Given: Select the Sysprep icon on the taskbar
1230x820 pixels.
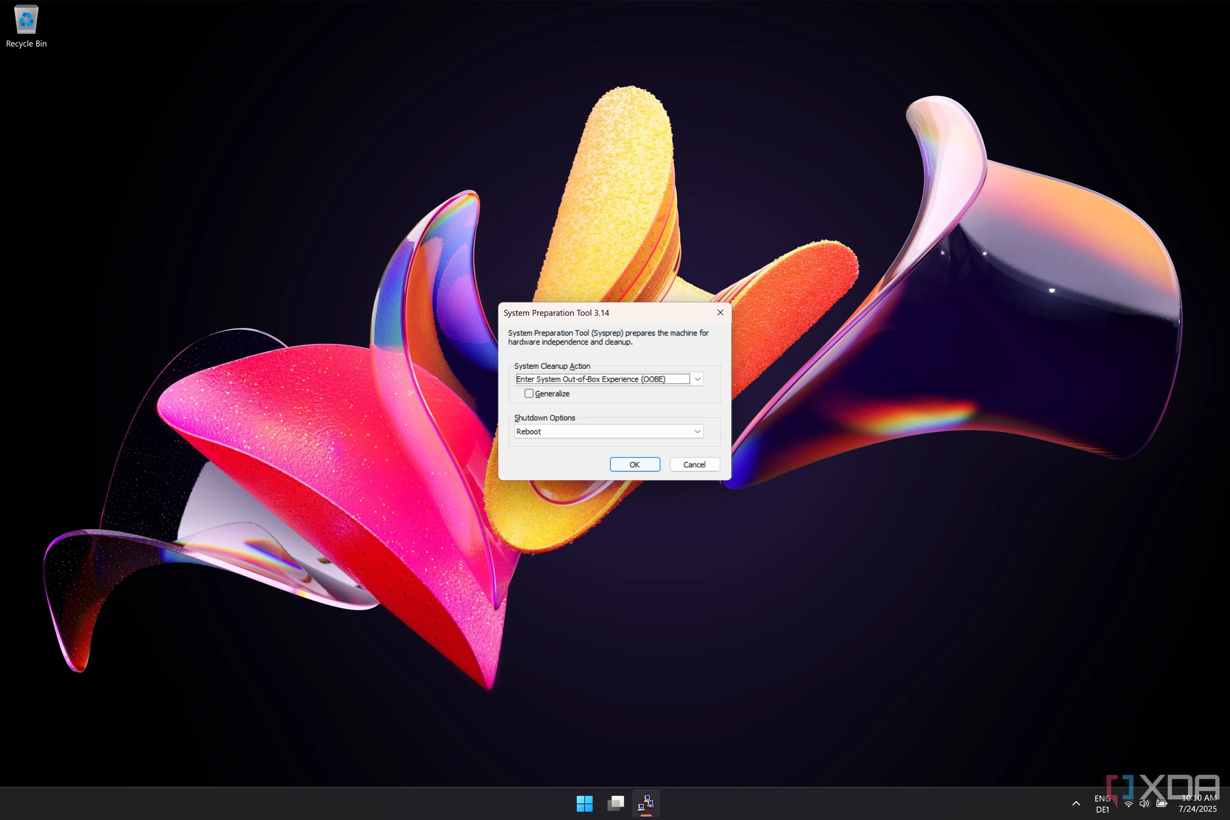Looking at the screenshot, I should click(x=646, y=803).
